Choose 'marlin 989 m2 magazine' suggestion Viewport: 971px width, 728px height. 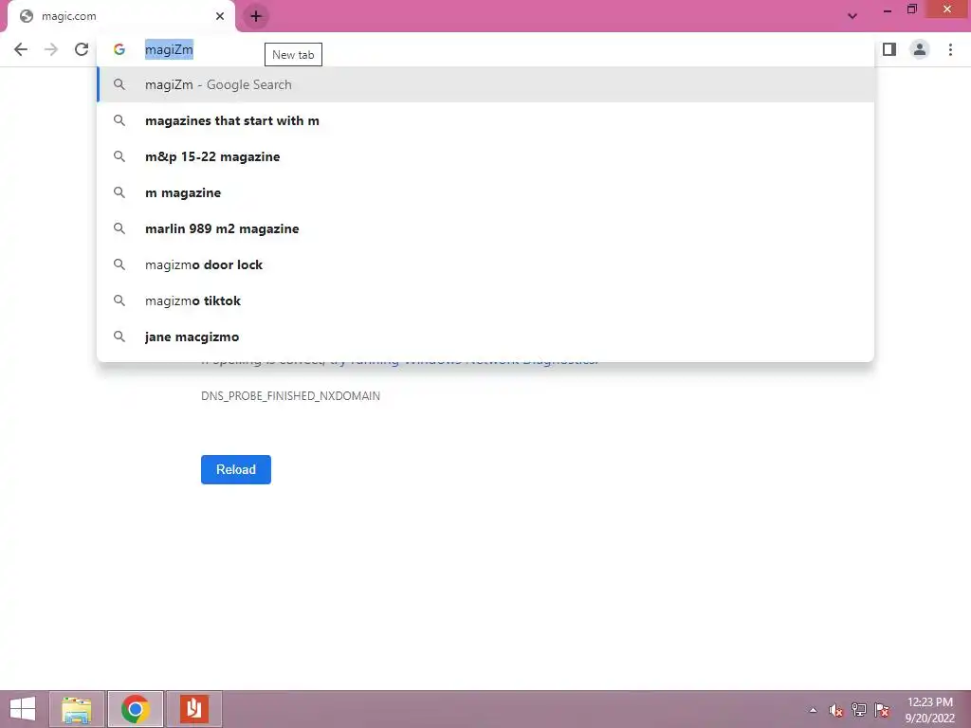tap(485, 228)
